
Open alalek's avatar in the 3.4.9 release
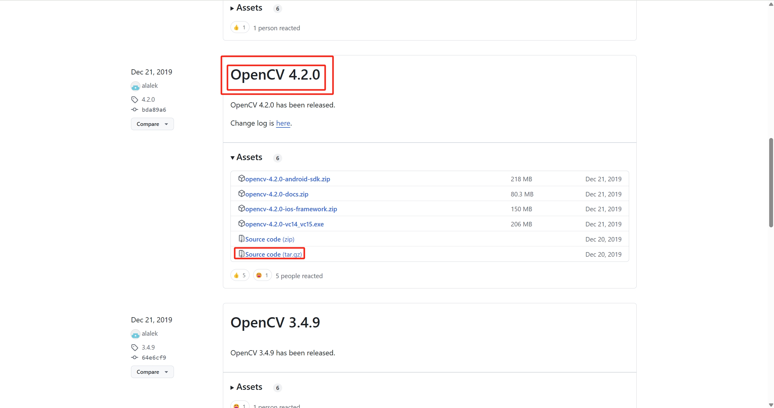[x=135, y=334]
